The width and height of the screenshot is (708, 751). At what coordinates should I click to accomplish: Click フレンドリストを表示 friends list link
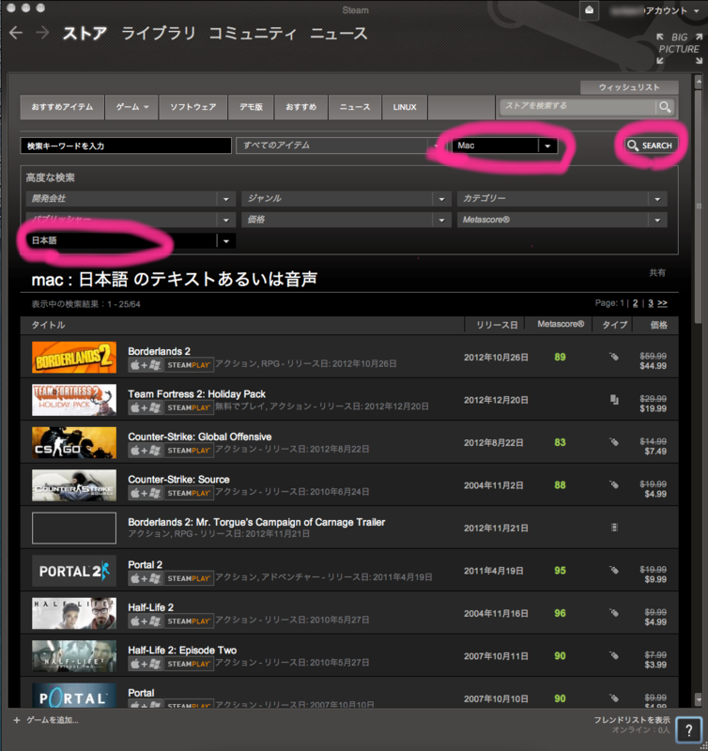pyautogui.click(x=632, y=720)
